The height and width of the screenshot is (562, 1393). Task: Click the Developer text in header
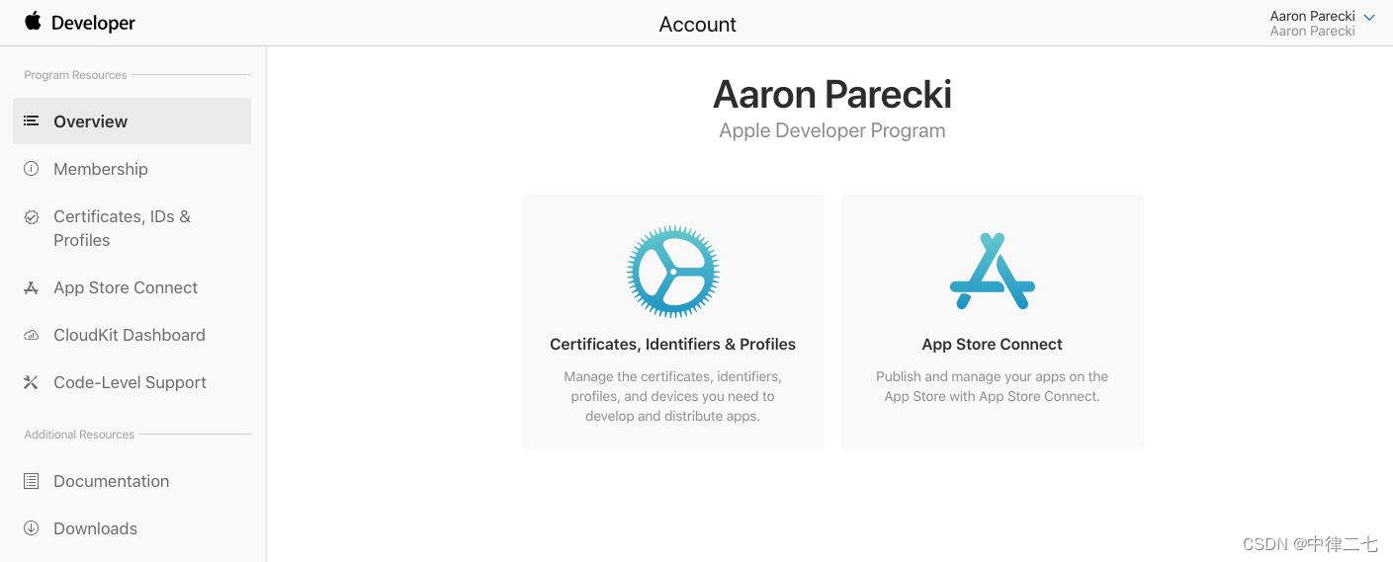click(93, 23)
